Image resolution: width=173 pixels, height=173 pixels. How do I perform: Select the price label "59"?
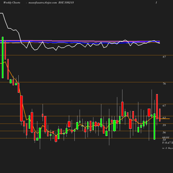[164, 125]
